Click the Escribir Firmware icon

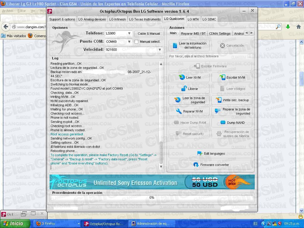(x=197, y=66)
